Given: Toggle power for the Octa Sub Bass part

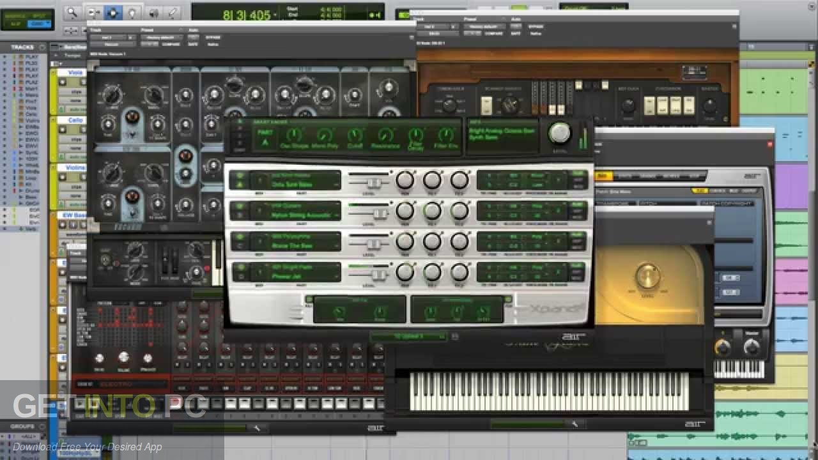Looking at the screenshot, I should coord(240,176).
